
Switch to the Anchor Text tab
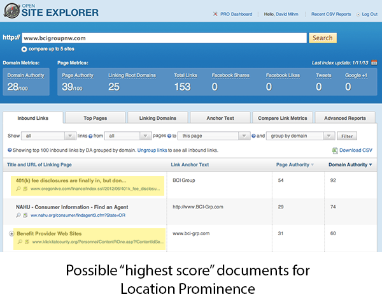tap(219, 118)
